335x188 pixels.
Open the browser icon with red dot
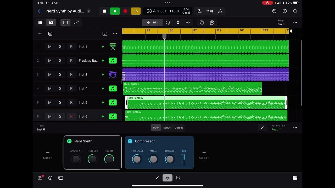(40, 178)
